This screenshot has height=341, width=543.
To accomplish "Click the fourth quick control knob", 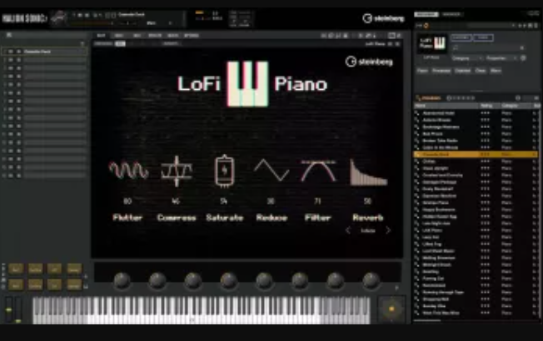I will coord(228,279).
